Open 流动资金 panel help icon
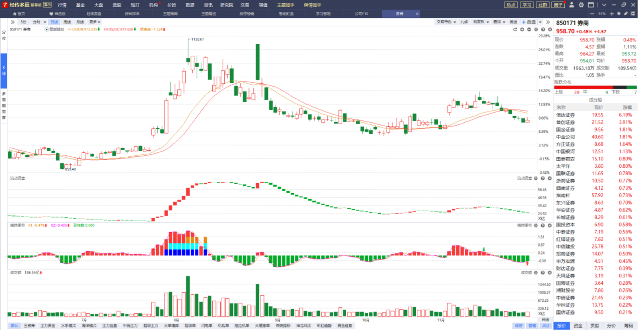Image resolution: width=638 pixels, height=330 pixels. click(543, 178)
